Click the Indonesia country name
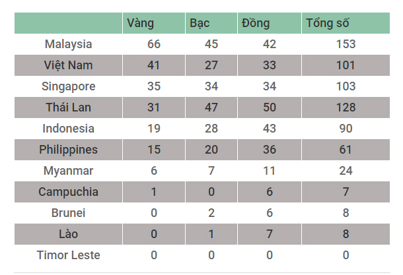 pos(68,129)
